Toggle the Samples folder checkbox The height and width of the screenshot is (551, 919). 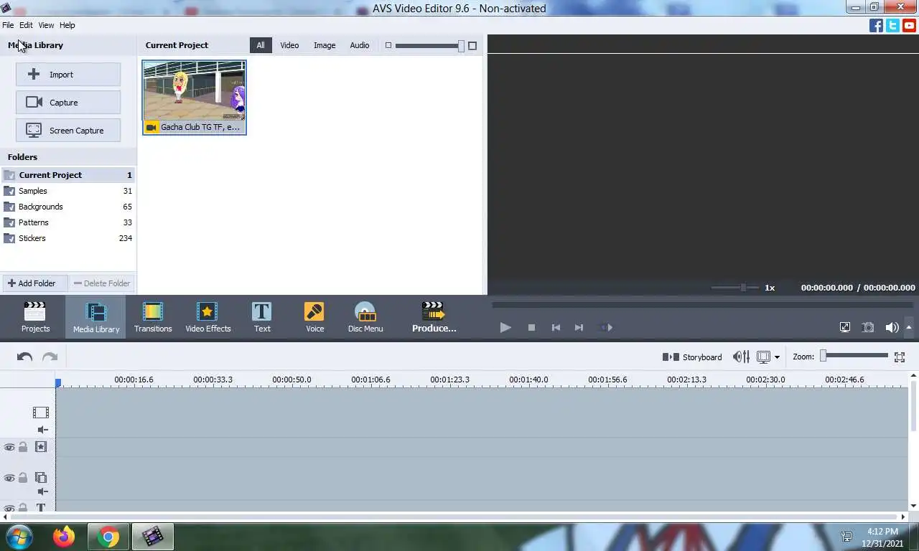(x=9, y=191)
